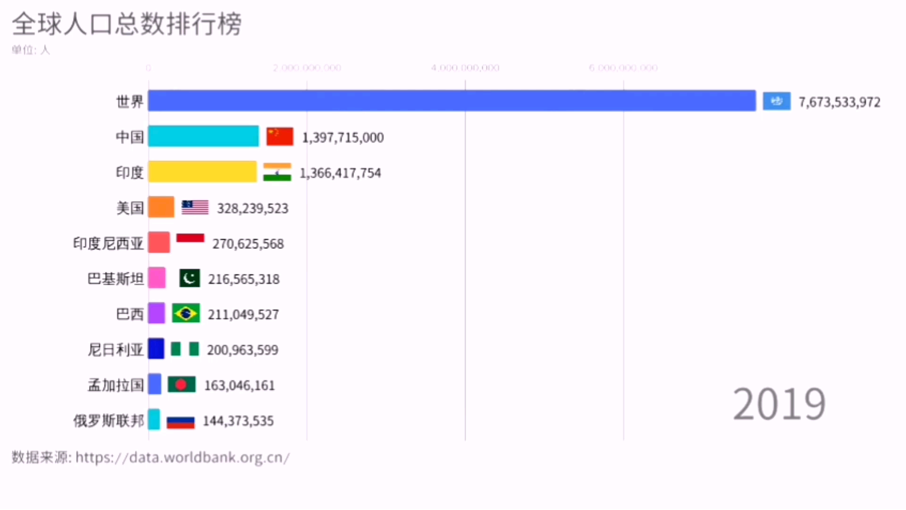906x510 pixels.
Task: Select the cyan 中国 bar
Action: (x=203, y=136)
